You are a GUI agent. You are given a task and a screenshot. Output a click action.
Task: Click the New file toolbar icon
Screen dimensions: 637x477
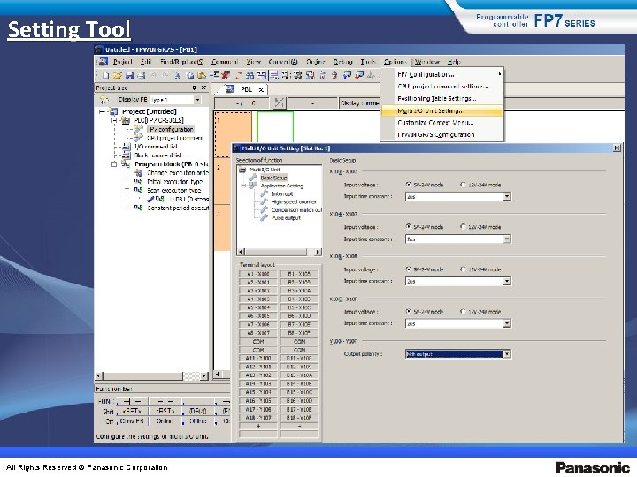click(105, 75)
